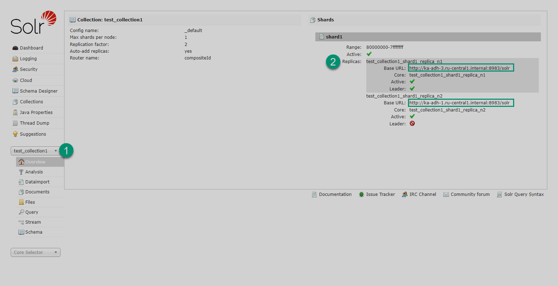Click the Schema Designer icon
558x286 pixels.
[15, 91]
